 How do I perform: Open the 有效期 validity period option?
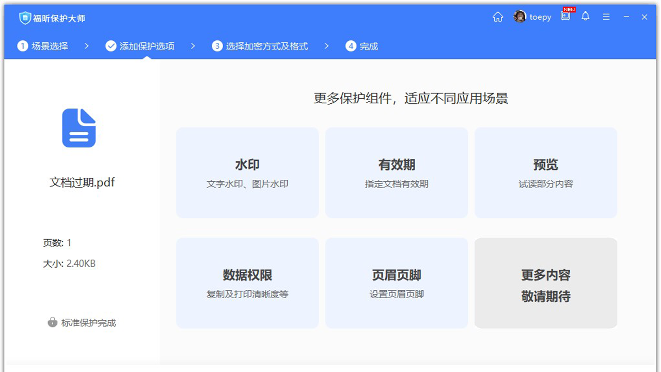coord(396,172)
